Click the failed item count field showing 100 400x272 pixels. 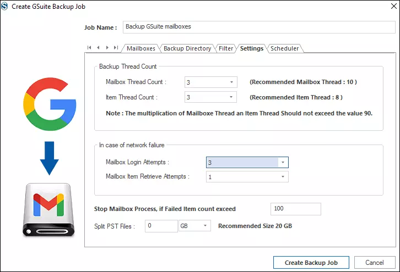296,209
